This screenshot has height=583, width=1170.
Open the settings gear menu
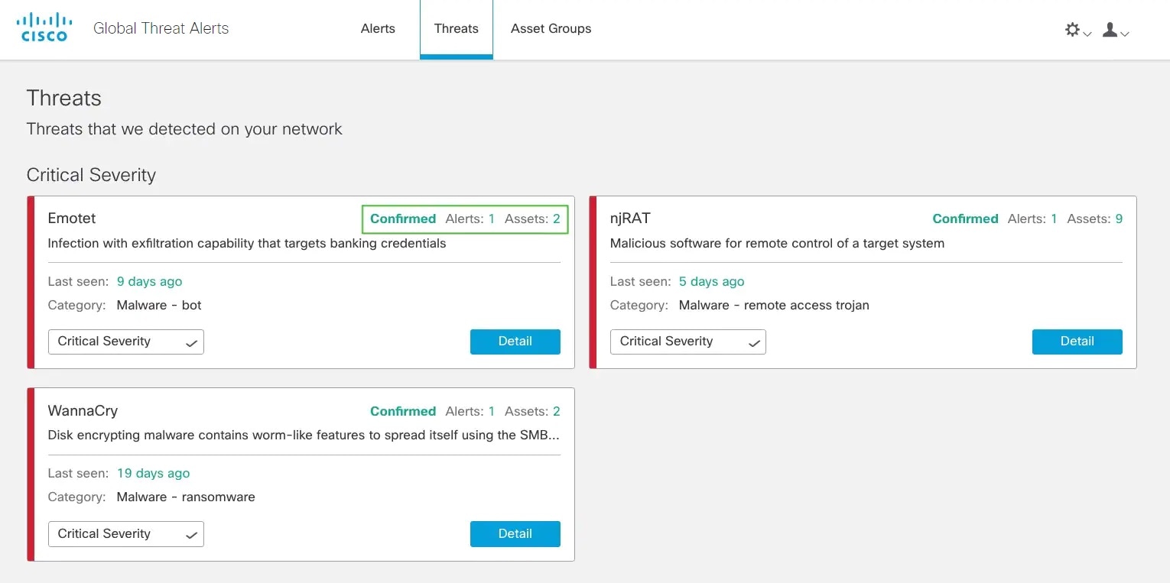coord(1077,30)
